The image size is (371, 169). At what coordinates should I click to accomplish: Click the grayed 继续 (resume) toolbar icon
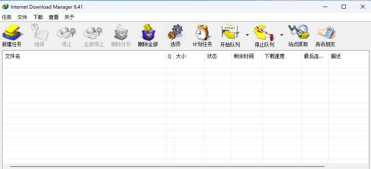click(x=40, y=33)
